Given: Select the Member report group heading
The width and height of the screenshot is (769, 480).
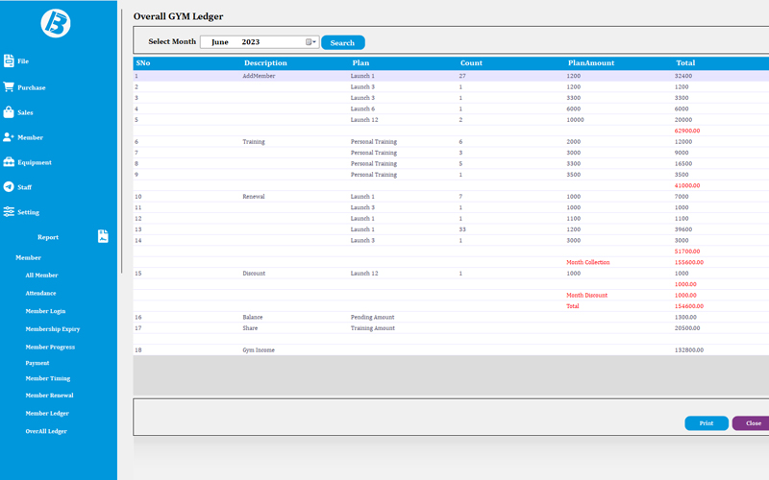Looking at the screenshot, I should tap(29, 257).
